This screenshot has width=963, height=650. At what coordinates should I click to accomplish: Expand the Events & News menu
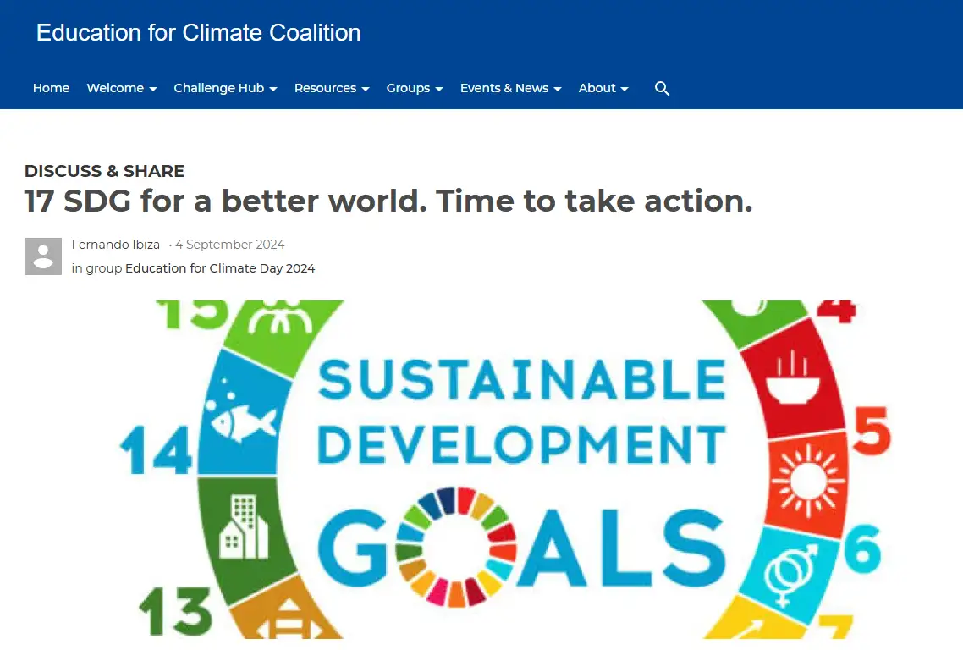510,88
